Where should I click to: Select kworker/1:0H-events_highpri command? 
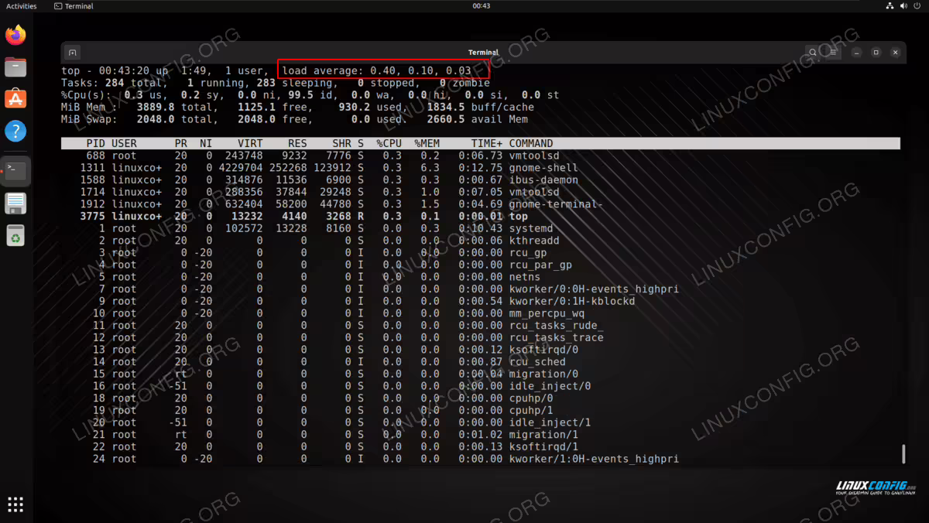pyautogui.click(x=594, y=459)
